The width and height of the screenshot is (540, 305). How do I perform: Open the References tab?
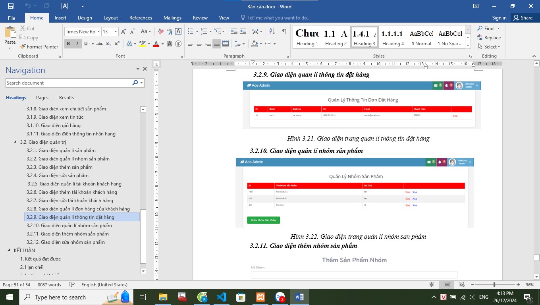point(141,18)
